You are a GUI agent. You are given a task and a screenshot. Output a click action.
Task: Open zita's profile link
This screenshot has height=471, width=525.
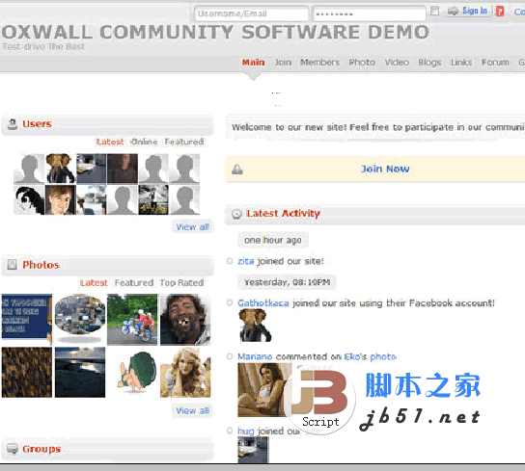point(246,261)
